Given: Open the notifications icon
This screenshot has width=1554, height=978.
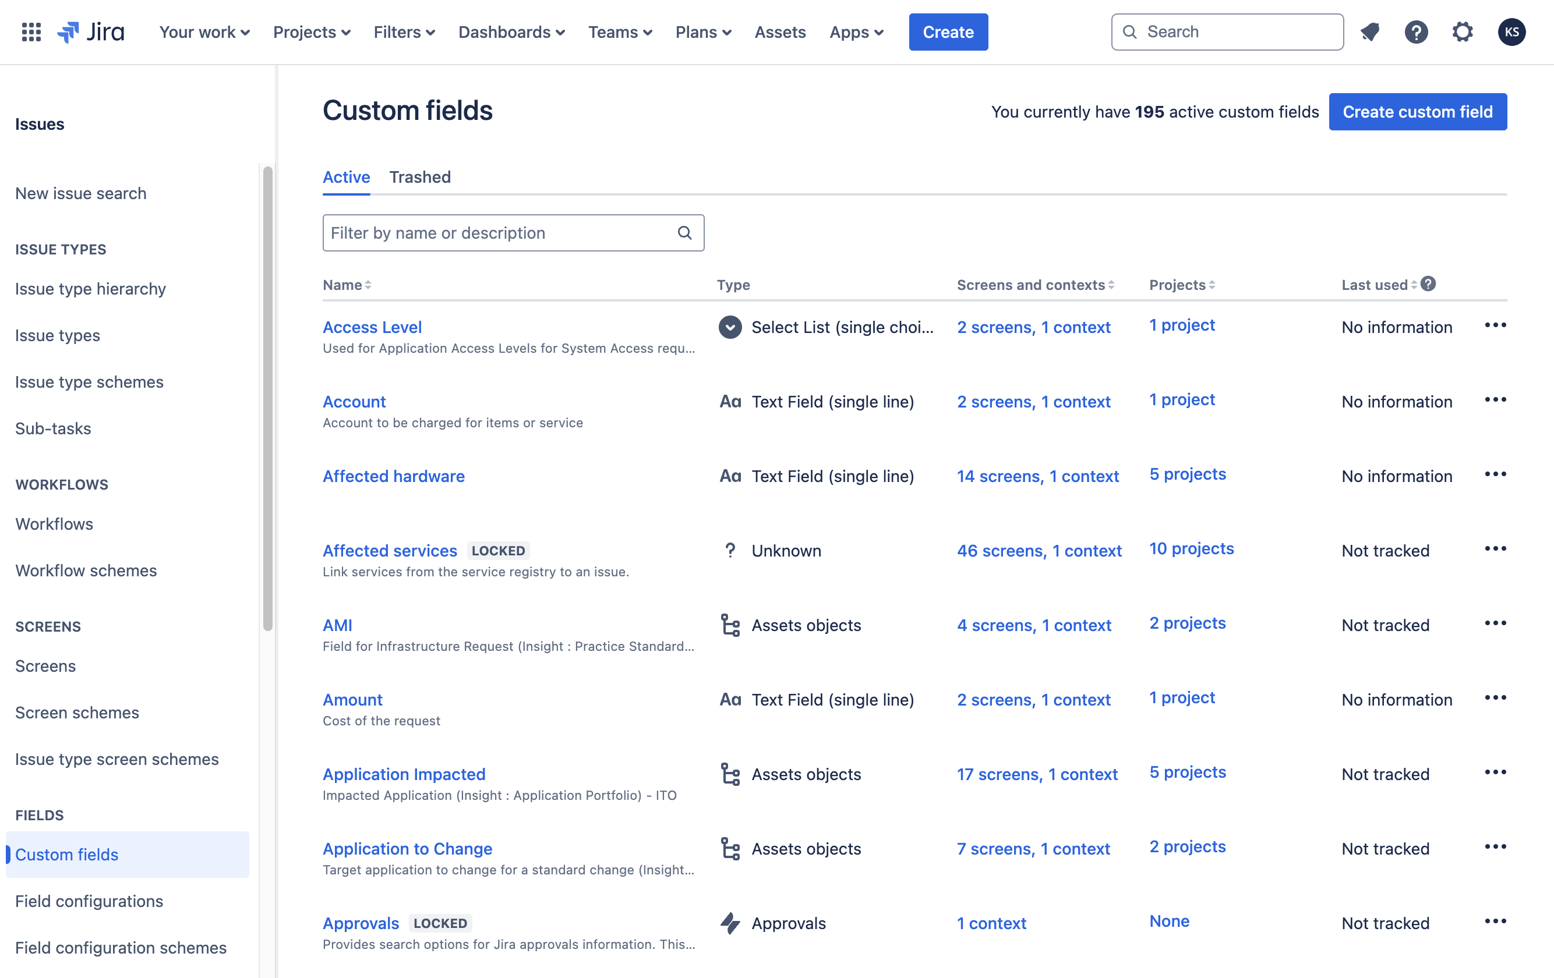Looking at the screenshot, I should pyautogui.click(x=1369, y=31).
